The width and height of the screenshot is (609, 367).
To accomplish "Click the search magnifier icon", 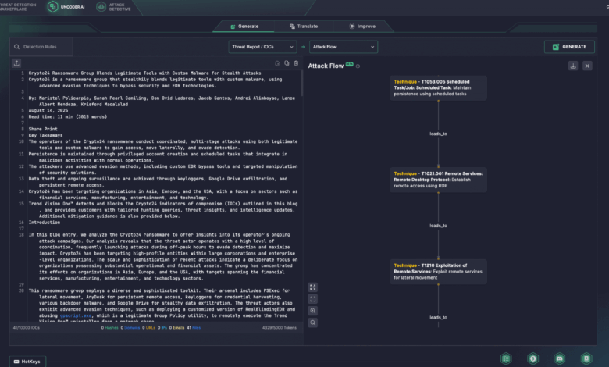I will (16, 47).
